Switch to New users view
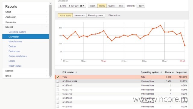Viewport: 193px width, 109px height. pos(80,15)
